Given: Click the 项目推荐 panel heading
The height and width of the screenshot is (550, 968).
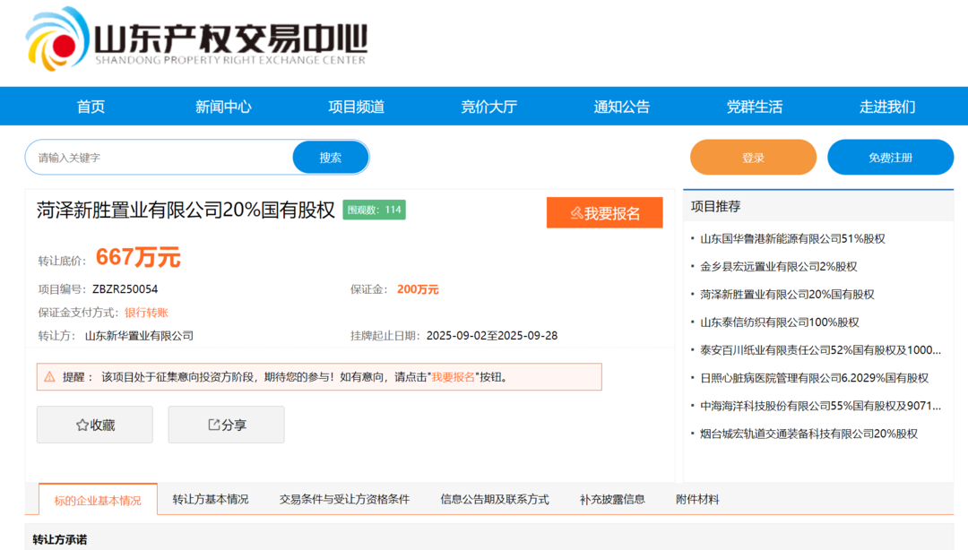Looking at the screenshot, I should 715,206.
